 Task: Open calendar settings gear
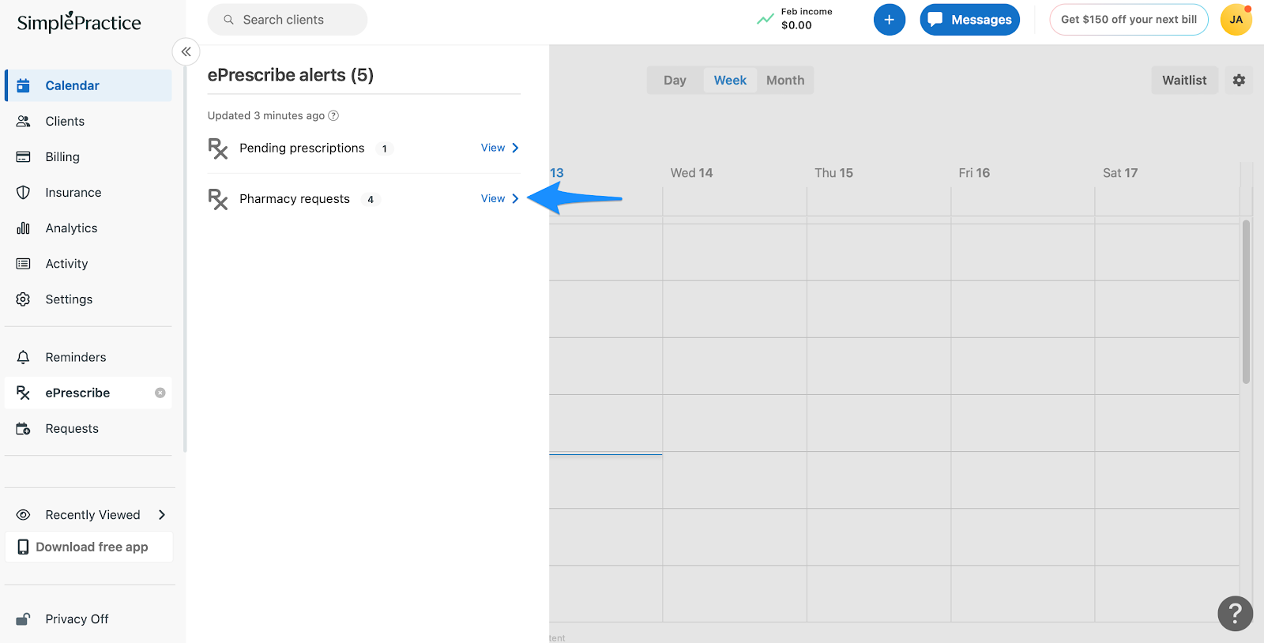[x=1239, y=80]
